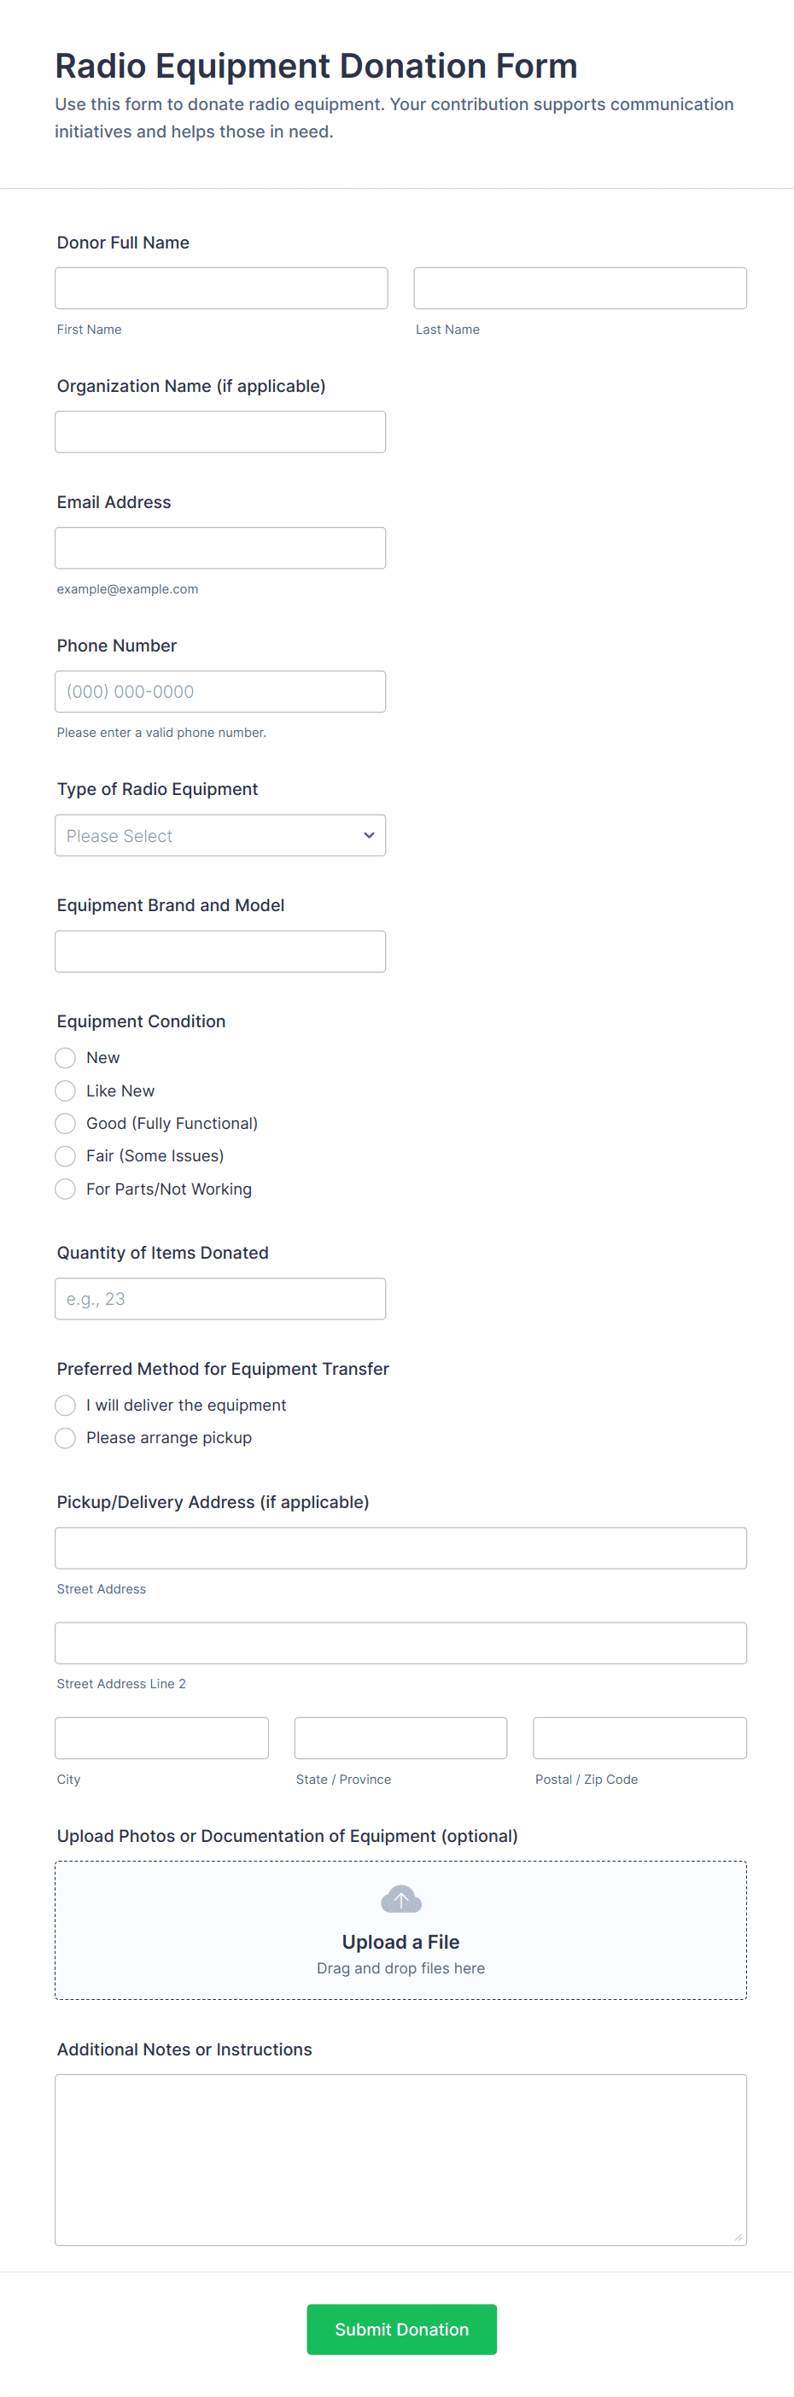Click the Upload a File drop zone

pos(400,1954)
